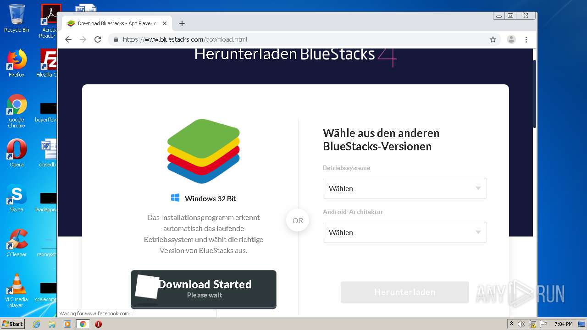Open Google Chrome desktop shortcut
The image size is (587, 330).
pyautogui.click(x=17, y=111)
